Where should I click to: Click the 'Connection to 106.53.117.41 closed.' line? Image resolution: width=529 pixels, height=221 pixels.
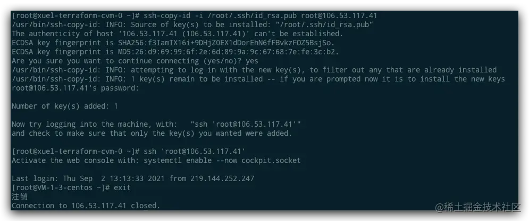point(86,206)
